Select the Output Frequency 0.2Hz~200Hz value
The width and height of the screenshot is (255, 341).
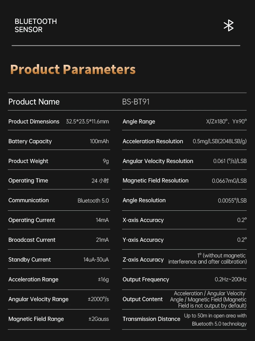pyautogui.click(x=231, y=279)
